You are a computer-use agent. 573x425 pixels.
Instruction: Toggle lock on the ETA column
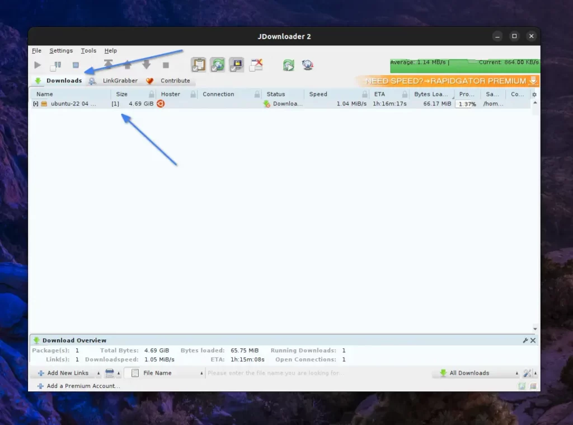click(x=405, y=95)
